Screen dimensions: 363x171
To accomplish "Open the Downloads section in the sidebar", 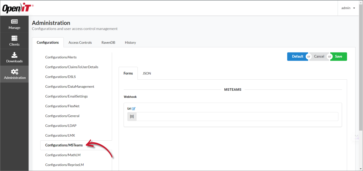I will [x=14, y=58].
